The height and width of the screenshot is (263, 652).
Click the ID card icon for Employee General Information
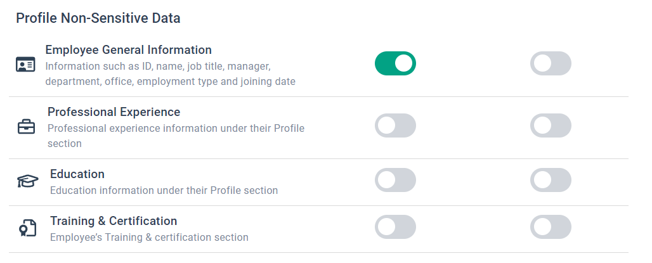25,65
